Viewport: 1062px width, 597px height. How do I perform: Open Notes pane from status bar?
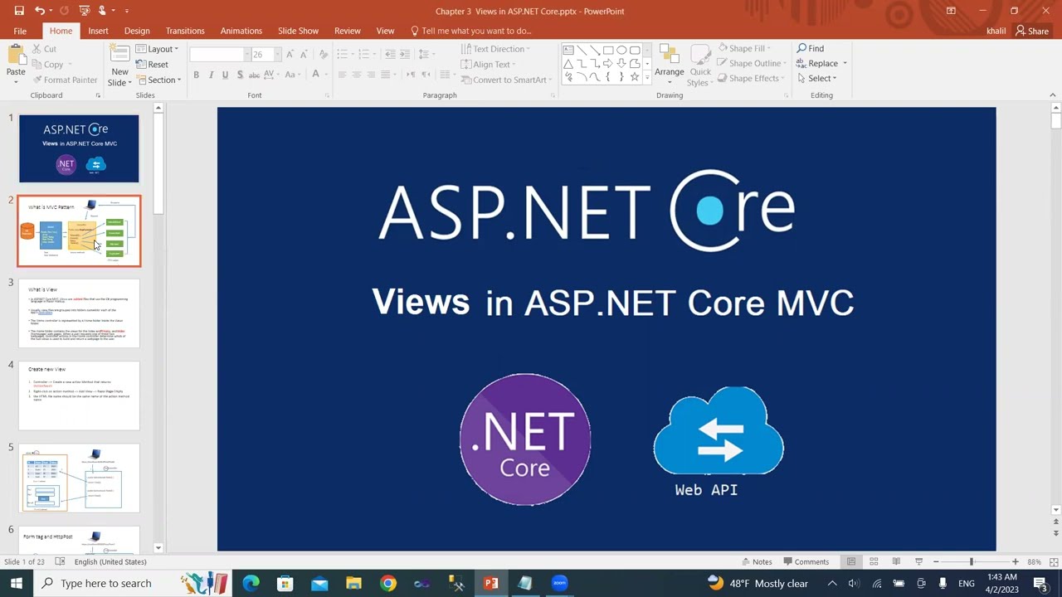tap(757, 561)
